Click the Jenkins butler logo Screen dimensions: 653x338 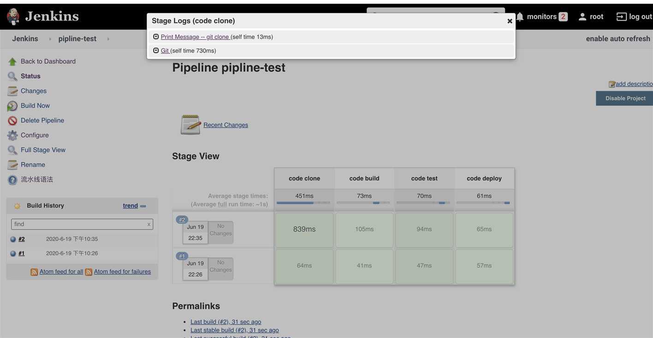click(x=13, y=17)
